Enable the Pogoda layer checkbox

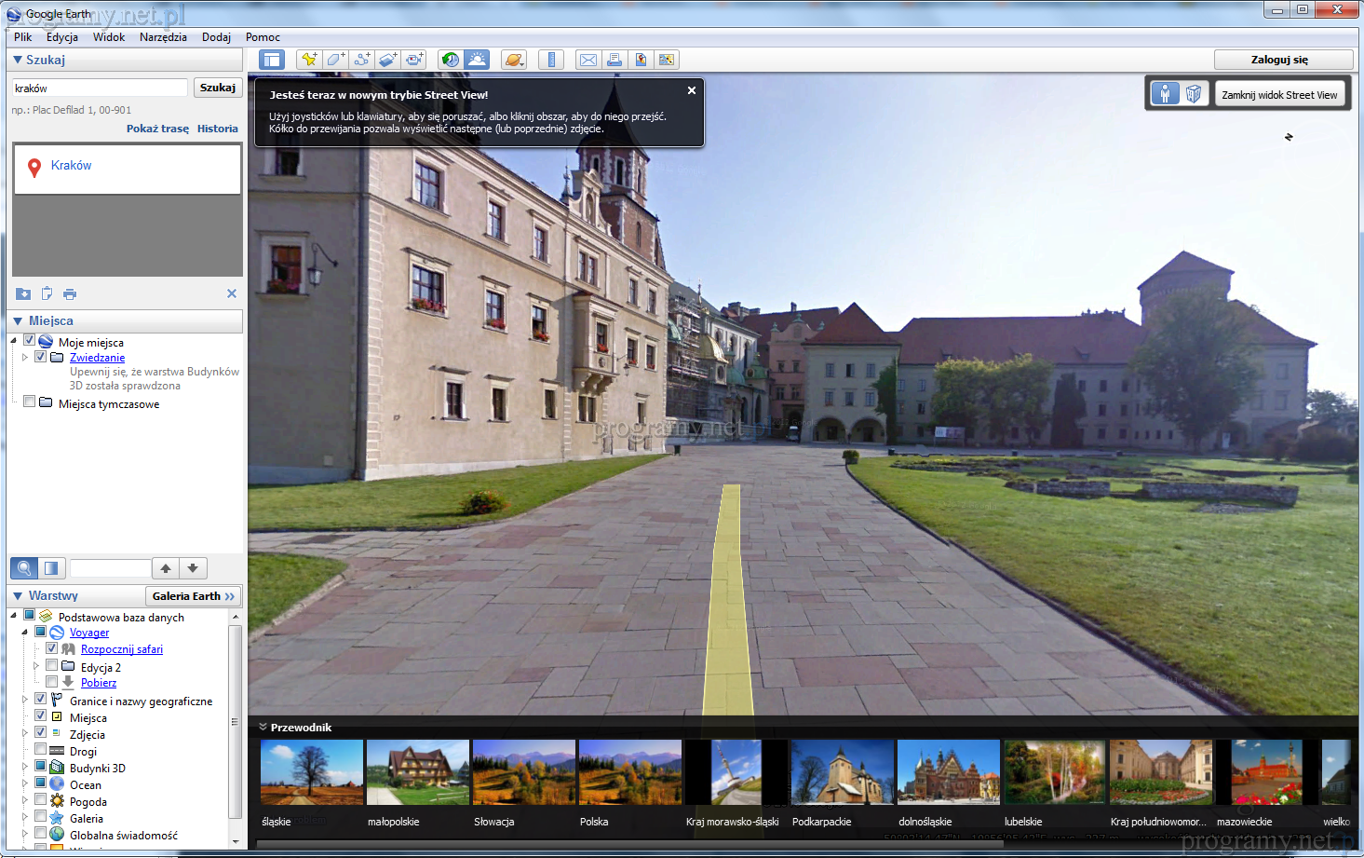pos(41,800)
